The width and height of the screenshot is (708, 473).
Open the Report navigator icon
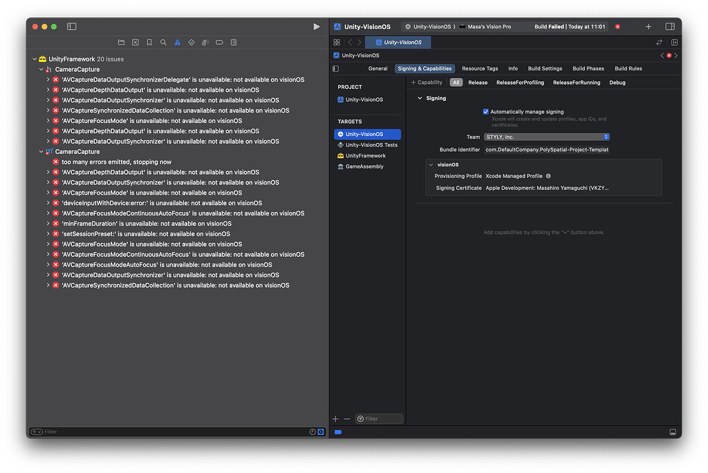coord(234,42)
